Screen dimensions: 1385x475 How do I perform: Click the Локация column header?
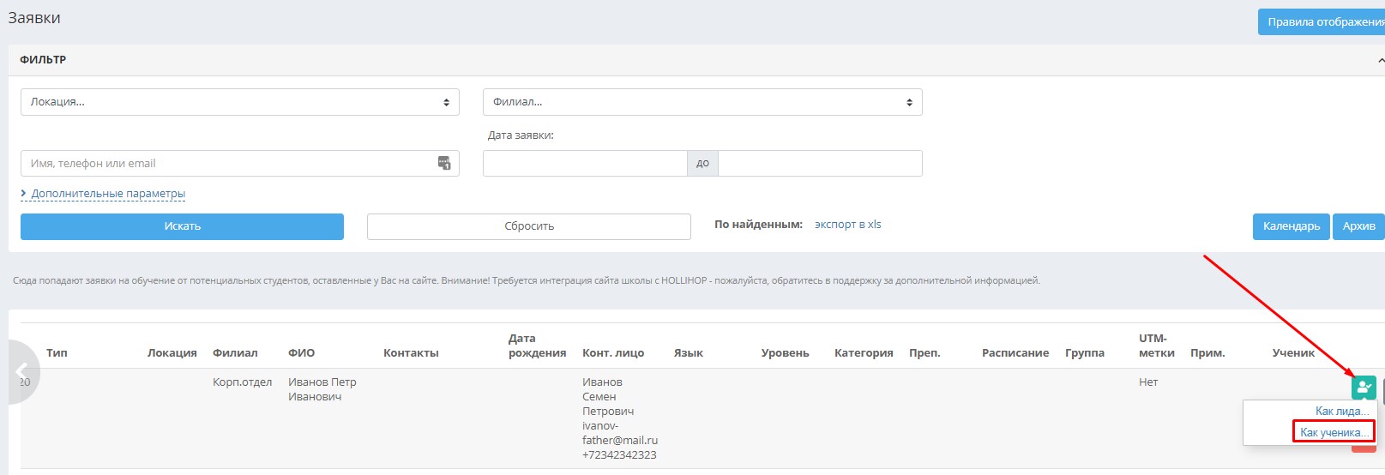172,352
